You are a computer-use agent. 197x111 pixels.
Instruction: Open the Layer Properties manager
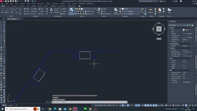pyautogui.click(x=71, y=11)
